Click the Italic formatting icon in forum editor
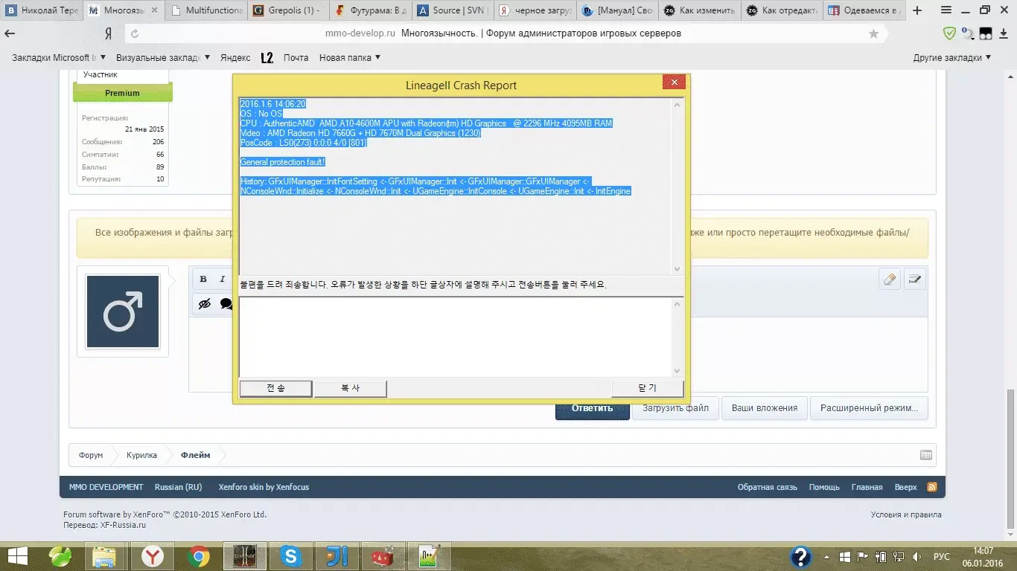The image size is (1017, 571). pos(222,280)
